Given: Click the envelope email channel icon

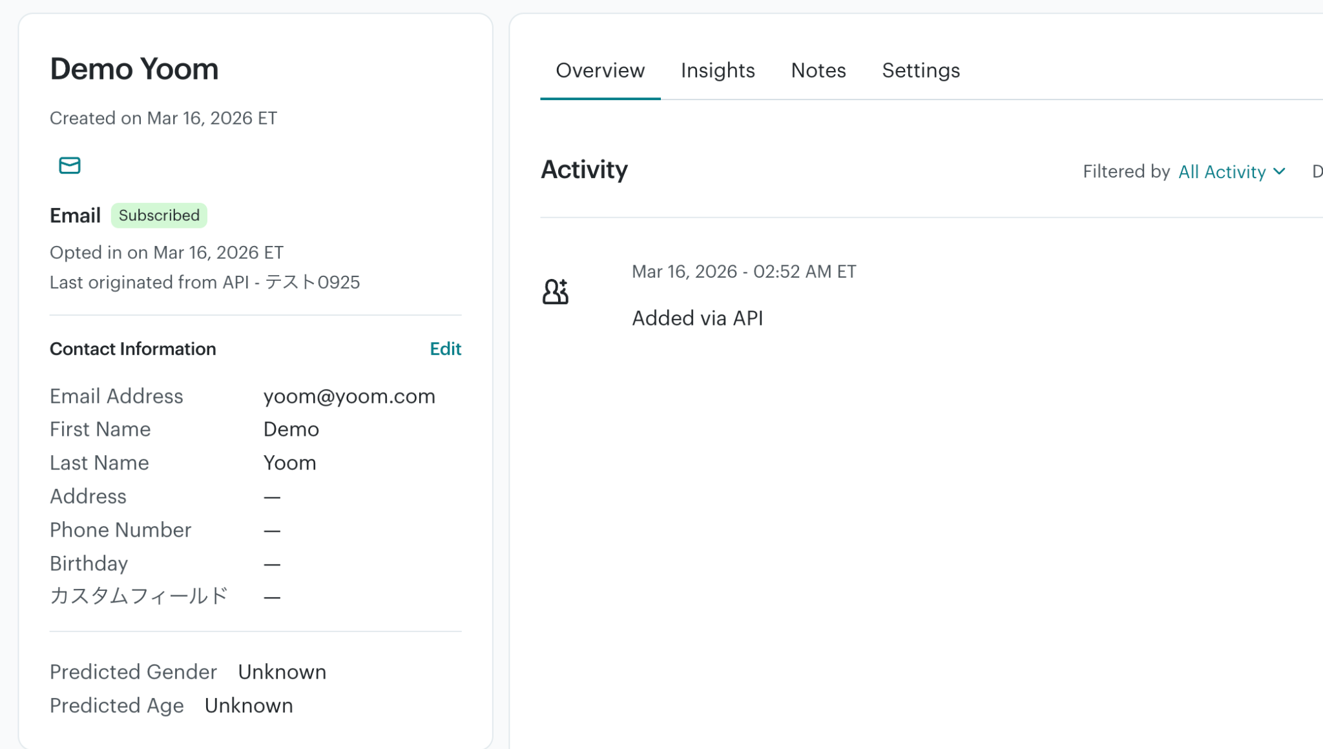Looking at the screenshot, I should coord(70,166).
